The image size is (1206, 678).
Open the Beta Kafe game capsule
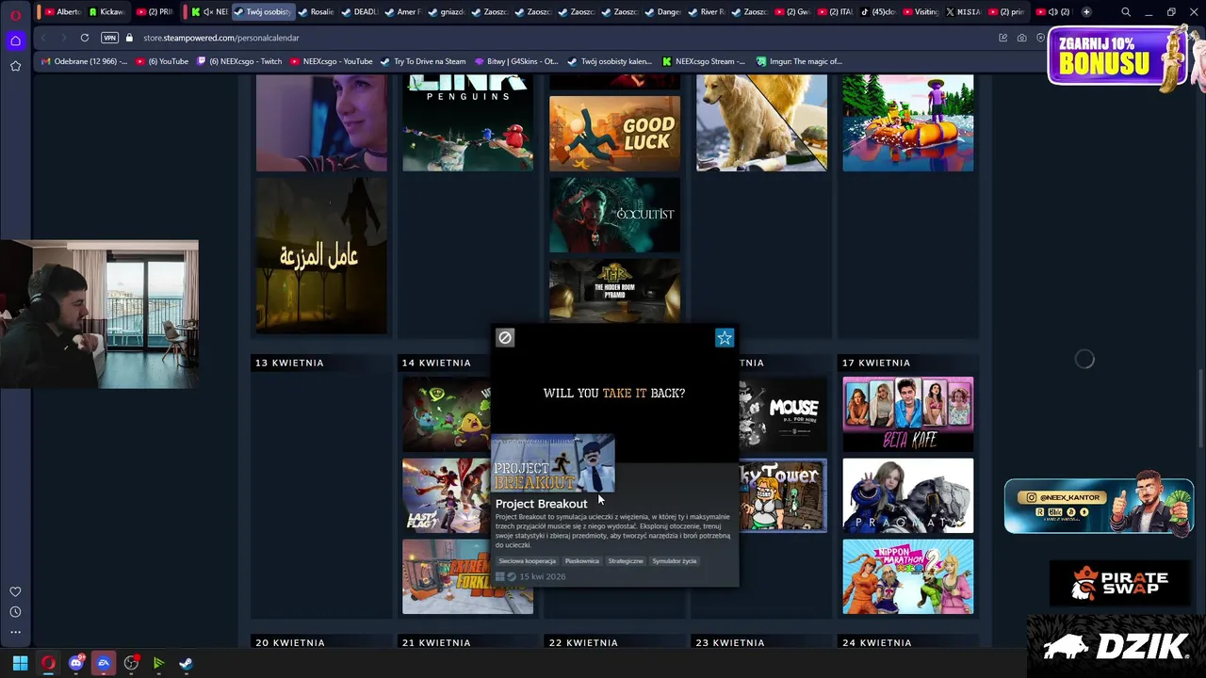(x=908, y=414)
